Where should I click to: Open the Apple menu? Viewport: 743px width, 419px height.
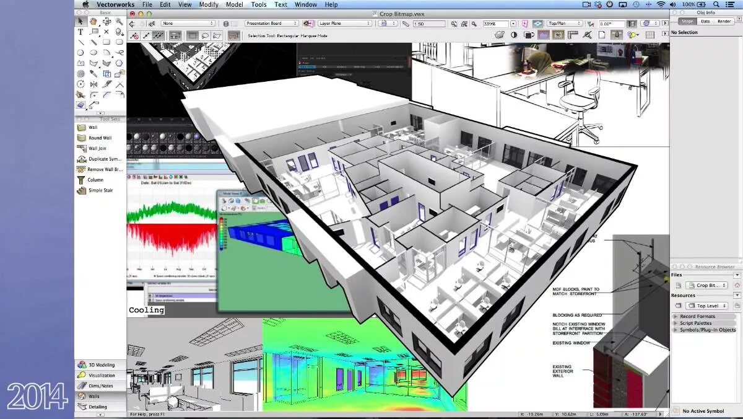point(86,4)
